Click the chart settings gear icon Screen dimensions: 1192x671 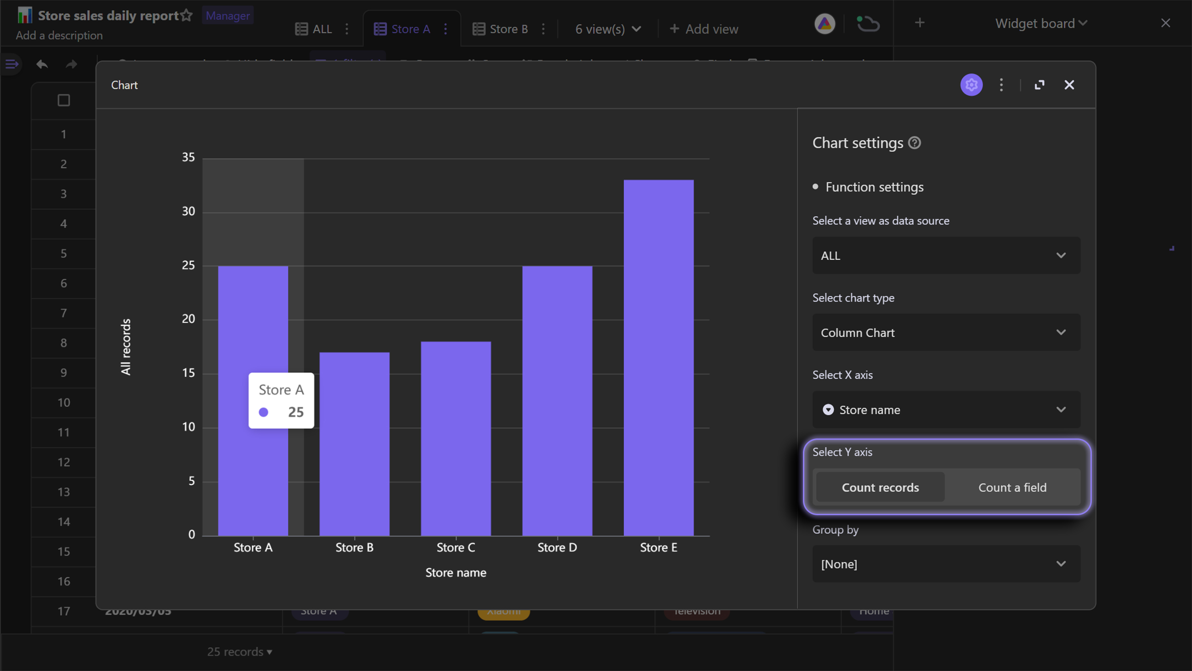click(972, 84)
